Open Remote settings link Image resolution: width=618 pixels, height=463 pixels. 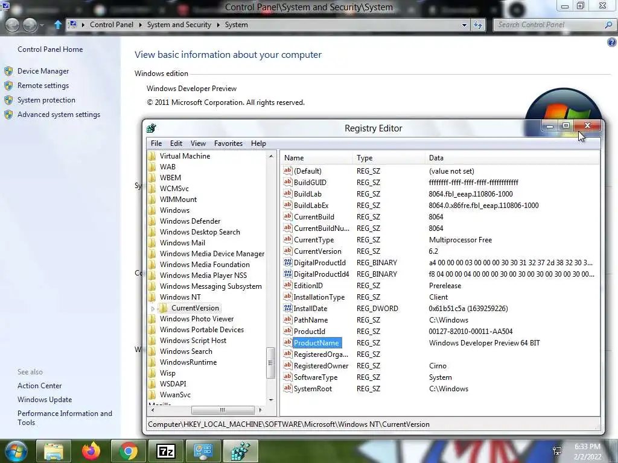tap(43, 86)
